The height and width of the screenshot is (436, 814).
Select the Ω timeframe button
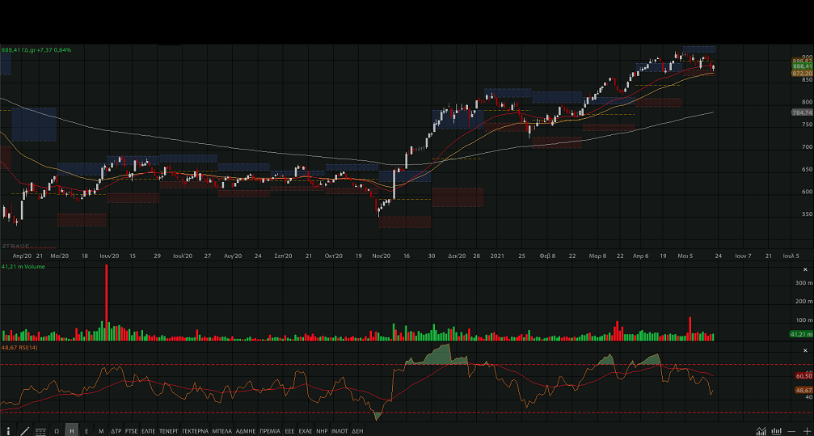57,431
